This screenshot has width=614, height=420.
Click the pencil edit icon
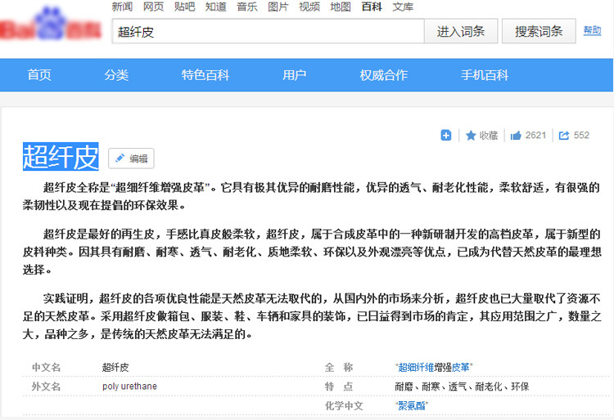[x=120, y=159]
